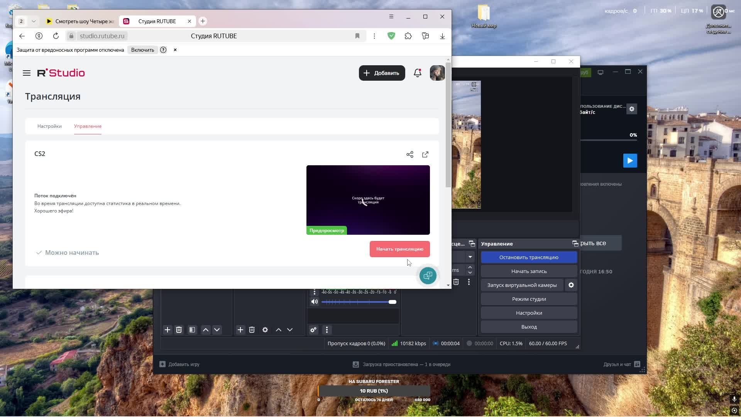This screenshot has width=741, height=417.
Task: Click the Предпросмотр stream preview thumbnail
Action: coord(368,200)
